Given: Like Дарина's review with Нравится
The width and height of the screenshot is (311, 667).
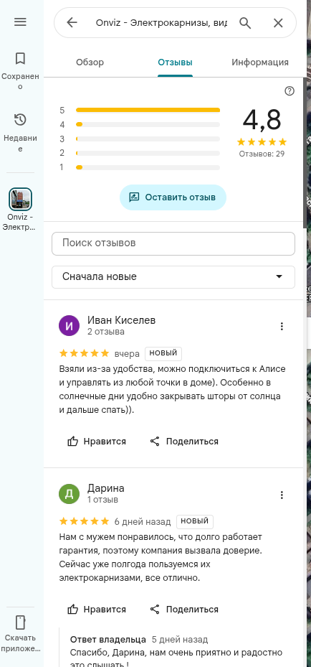Looking at the screenshot, I should (x=97, y=609).
